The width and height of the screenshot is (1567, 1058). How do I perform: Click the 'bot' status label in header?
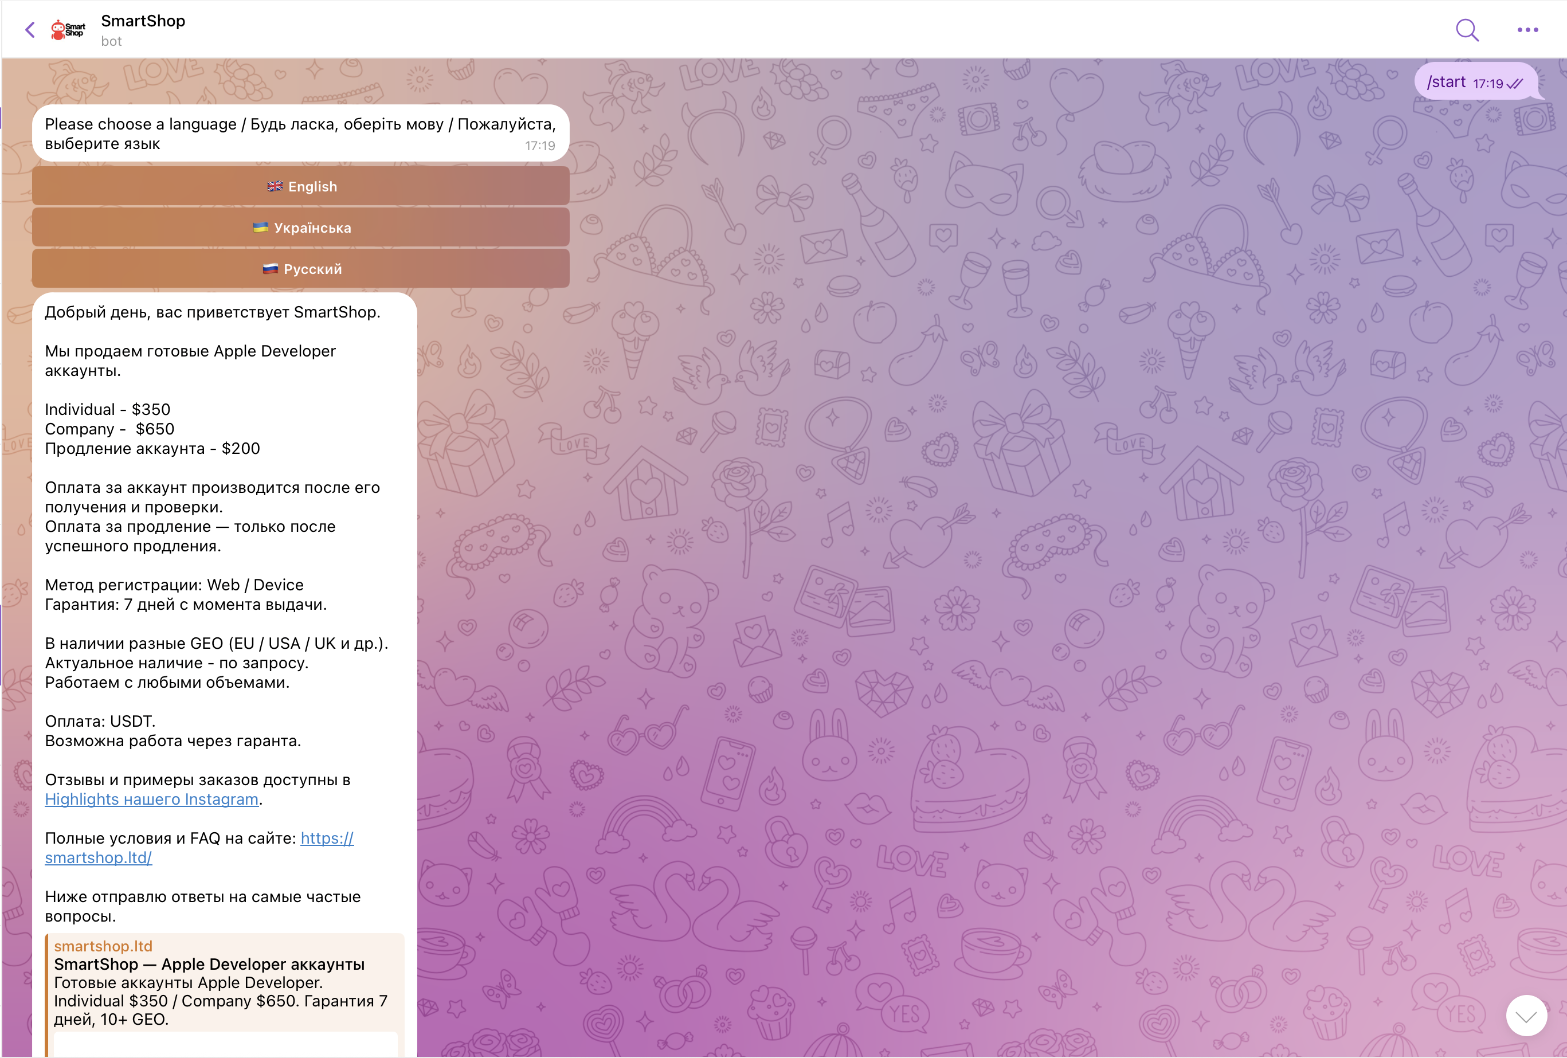111,41
